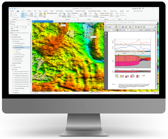Toggle the Structures layer checkbox

[x=14, y=41]
